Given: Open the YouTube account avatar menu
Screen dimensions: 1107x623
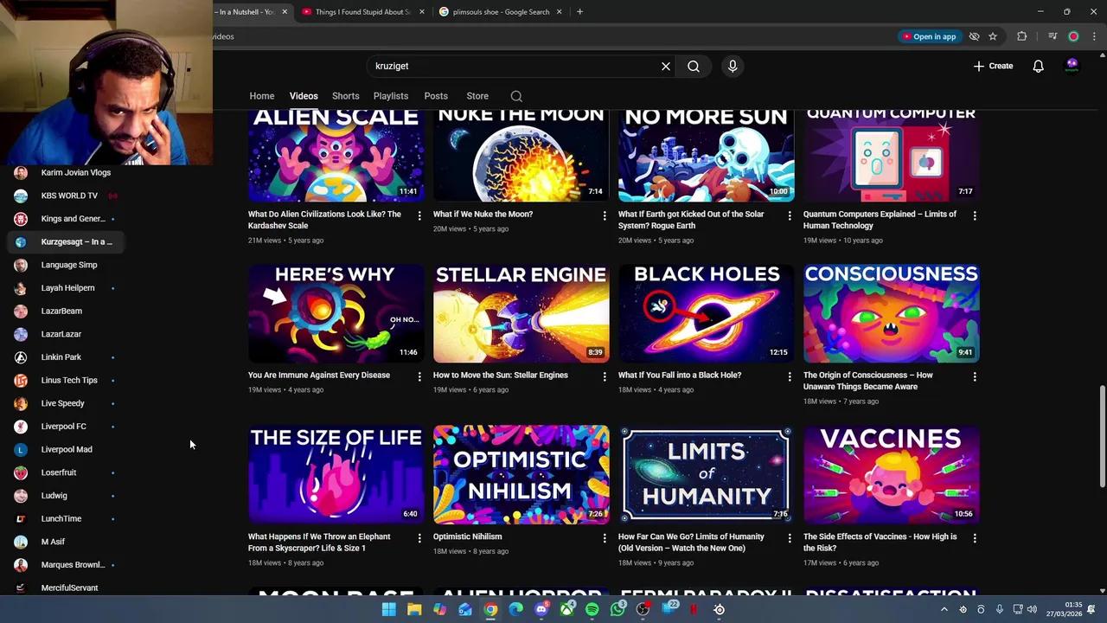Looking at the screenshot, I should tap(1072, 66).
